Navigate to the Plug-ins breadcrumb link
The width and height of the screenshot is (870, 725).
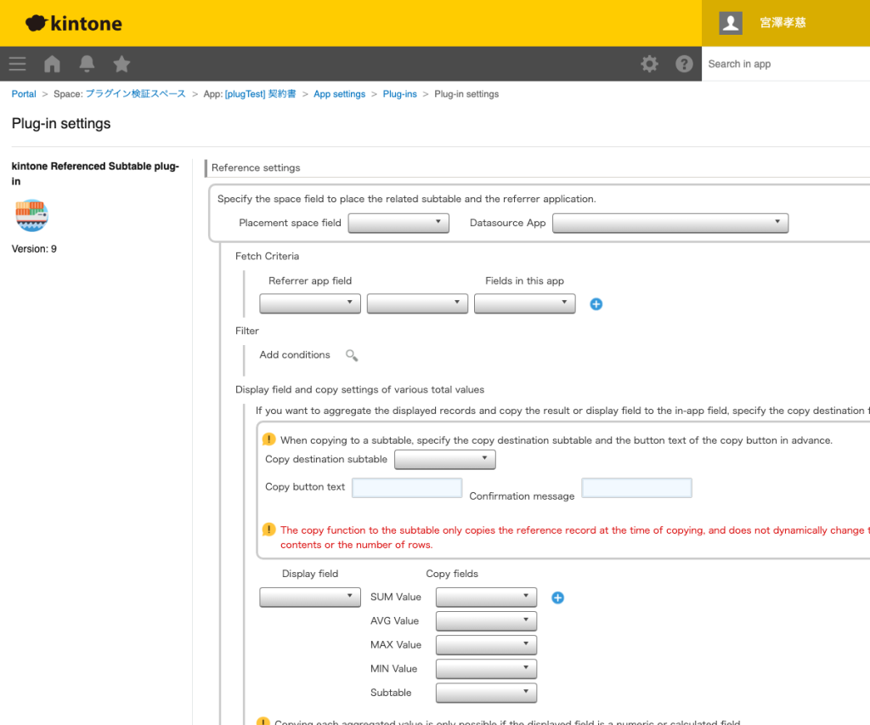click(399, 94)
